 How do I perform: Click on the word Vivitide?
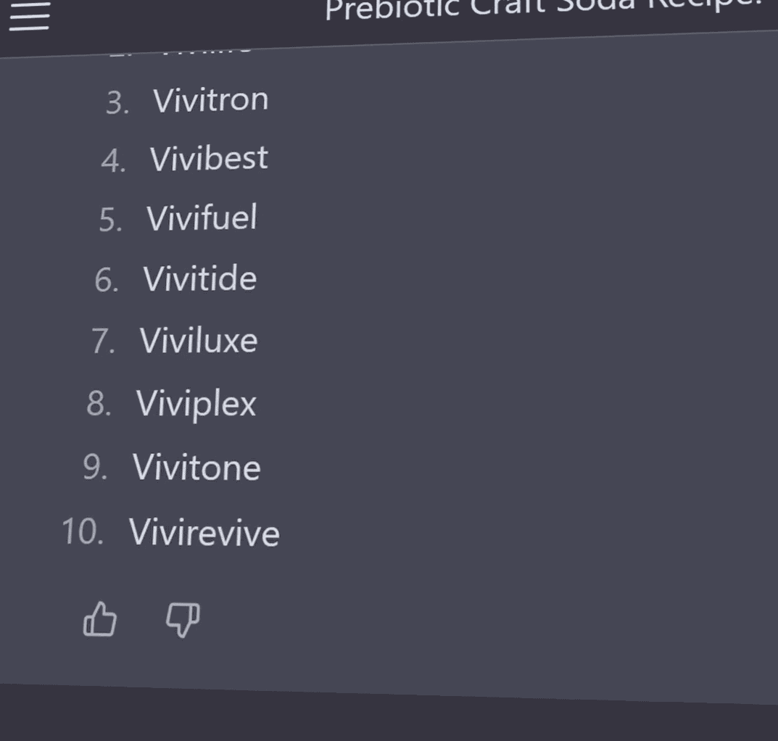(199, 278)
